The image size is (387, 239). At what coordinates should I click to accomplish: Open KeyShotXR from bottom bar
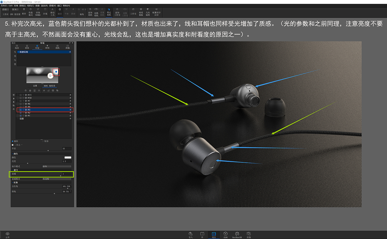pyautogui.click(x=238, y=235)
